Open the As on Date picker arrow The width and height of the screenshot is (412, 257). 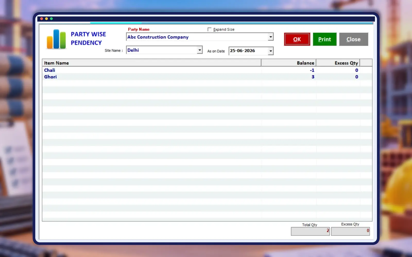[270, 51]
